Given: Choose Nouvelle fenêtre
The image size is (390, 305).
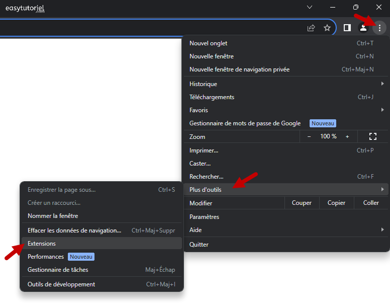Looking at the screenshot, I should point(286,56).
